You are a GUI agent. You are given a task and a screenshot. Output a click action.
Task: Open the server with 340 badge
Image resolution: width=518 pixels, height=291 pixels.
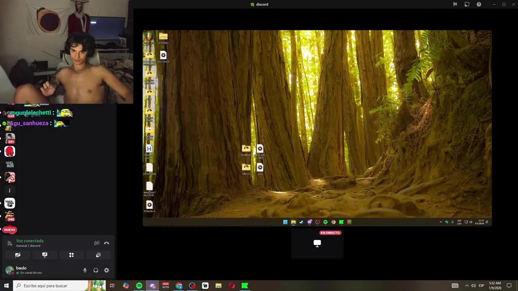[10, 216]
